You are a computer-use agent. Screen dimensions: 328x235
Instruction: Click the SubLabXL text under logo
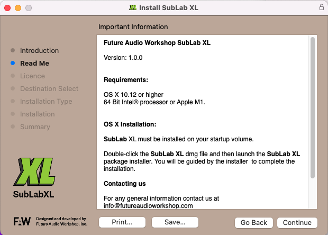(x=34, y=194)
